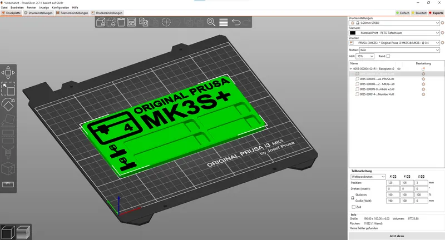The height and width of the screenshot is (240, 445).
Task: Click the variable layer height stripes icon
Action: [224, 22]
